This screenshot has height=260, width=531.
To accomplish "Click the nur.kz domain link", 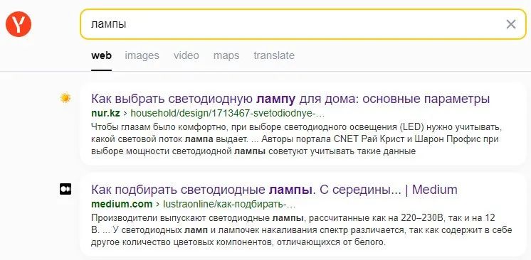I will pyautogui.click(x=105, y=113).
